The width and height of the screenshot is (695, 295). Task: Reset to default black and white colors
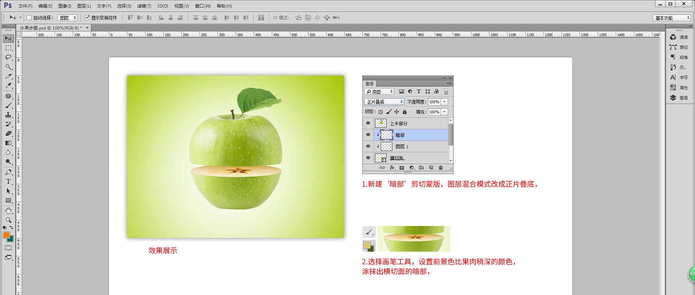[x=5, y=228]
